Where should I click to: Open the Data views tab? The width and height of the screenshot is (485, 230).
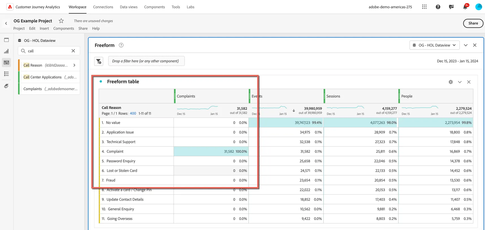(x=129, y=7)
